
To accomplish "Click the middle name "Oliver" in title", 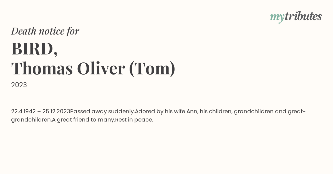I will 101,68.
